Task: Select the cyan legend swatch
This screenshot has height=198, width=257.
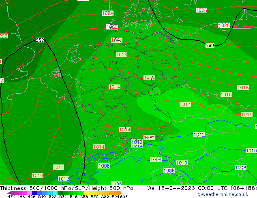Action: 55,193
